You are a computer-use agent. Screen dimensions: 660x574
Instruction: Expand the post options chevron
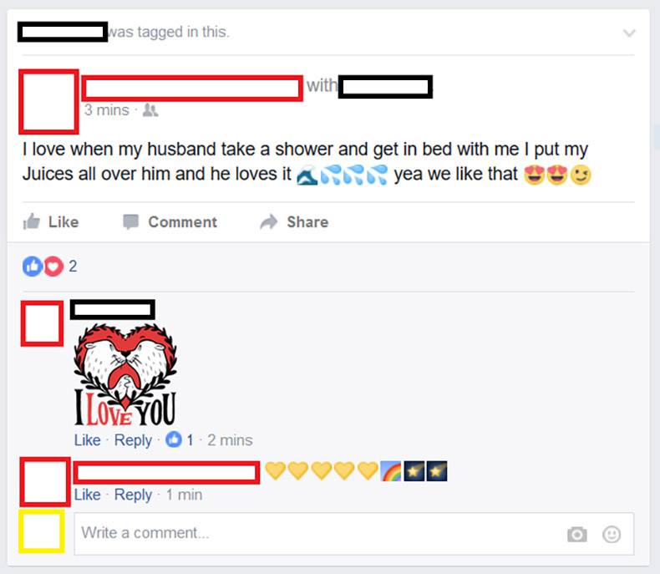pos(629,33)
